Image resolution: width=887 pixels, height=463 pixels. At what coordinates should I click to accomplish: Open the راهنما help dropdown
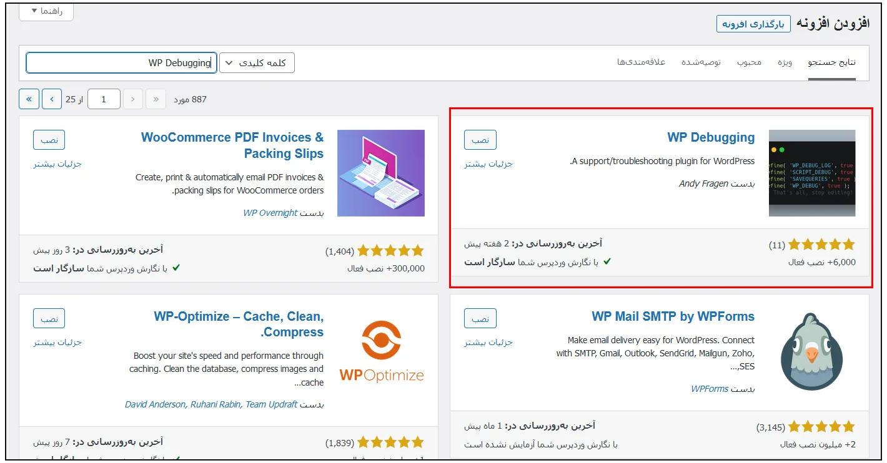pyautogui.click(x=46, y=11)
